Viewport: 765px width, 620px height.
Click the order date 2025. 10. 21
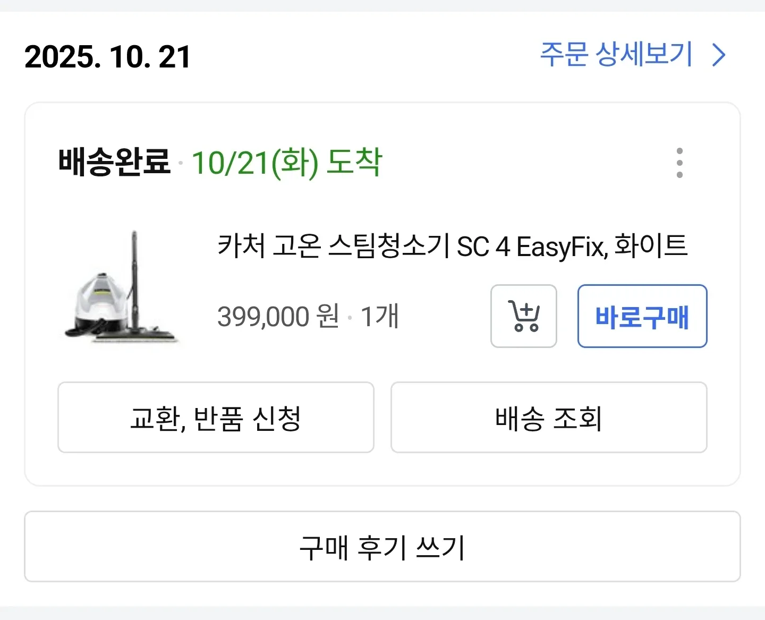108,57
